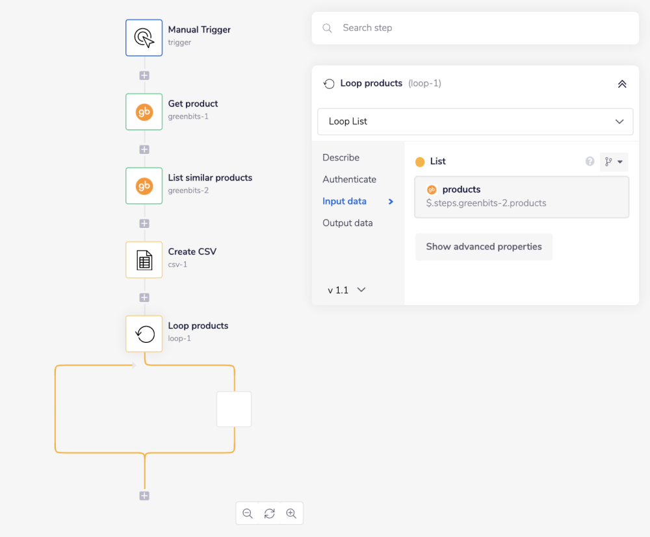
Task: Collapse the Loop products panel
Action: pos(621,84)
